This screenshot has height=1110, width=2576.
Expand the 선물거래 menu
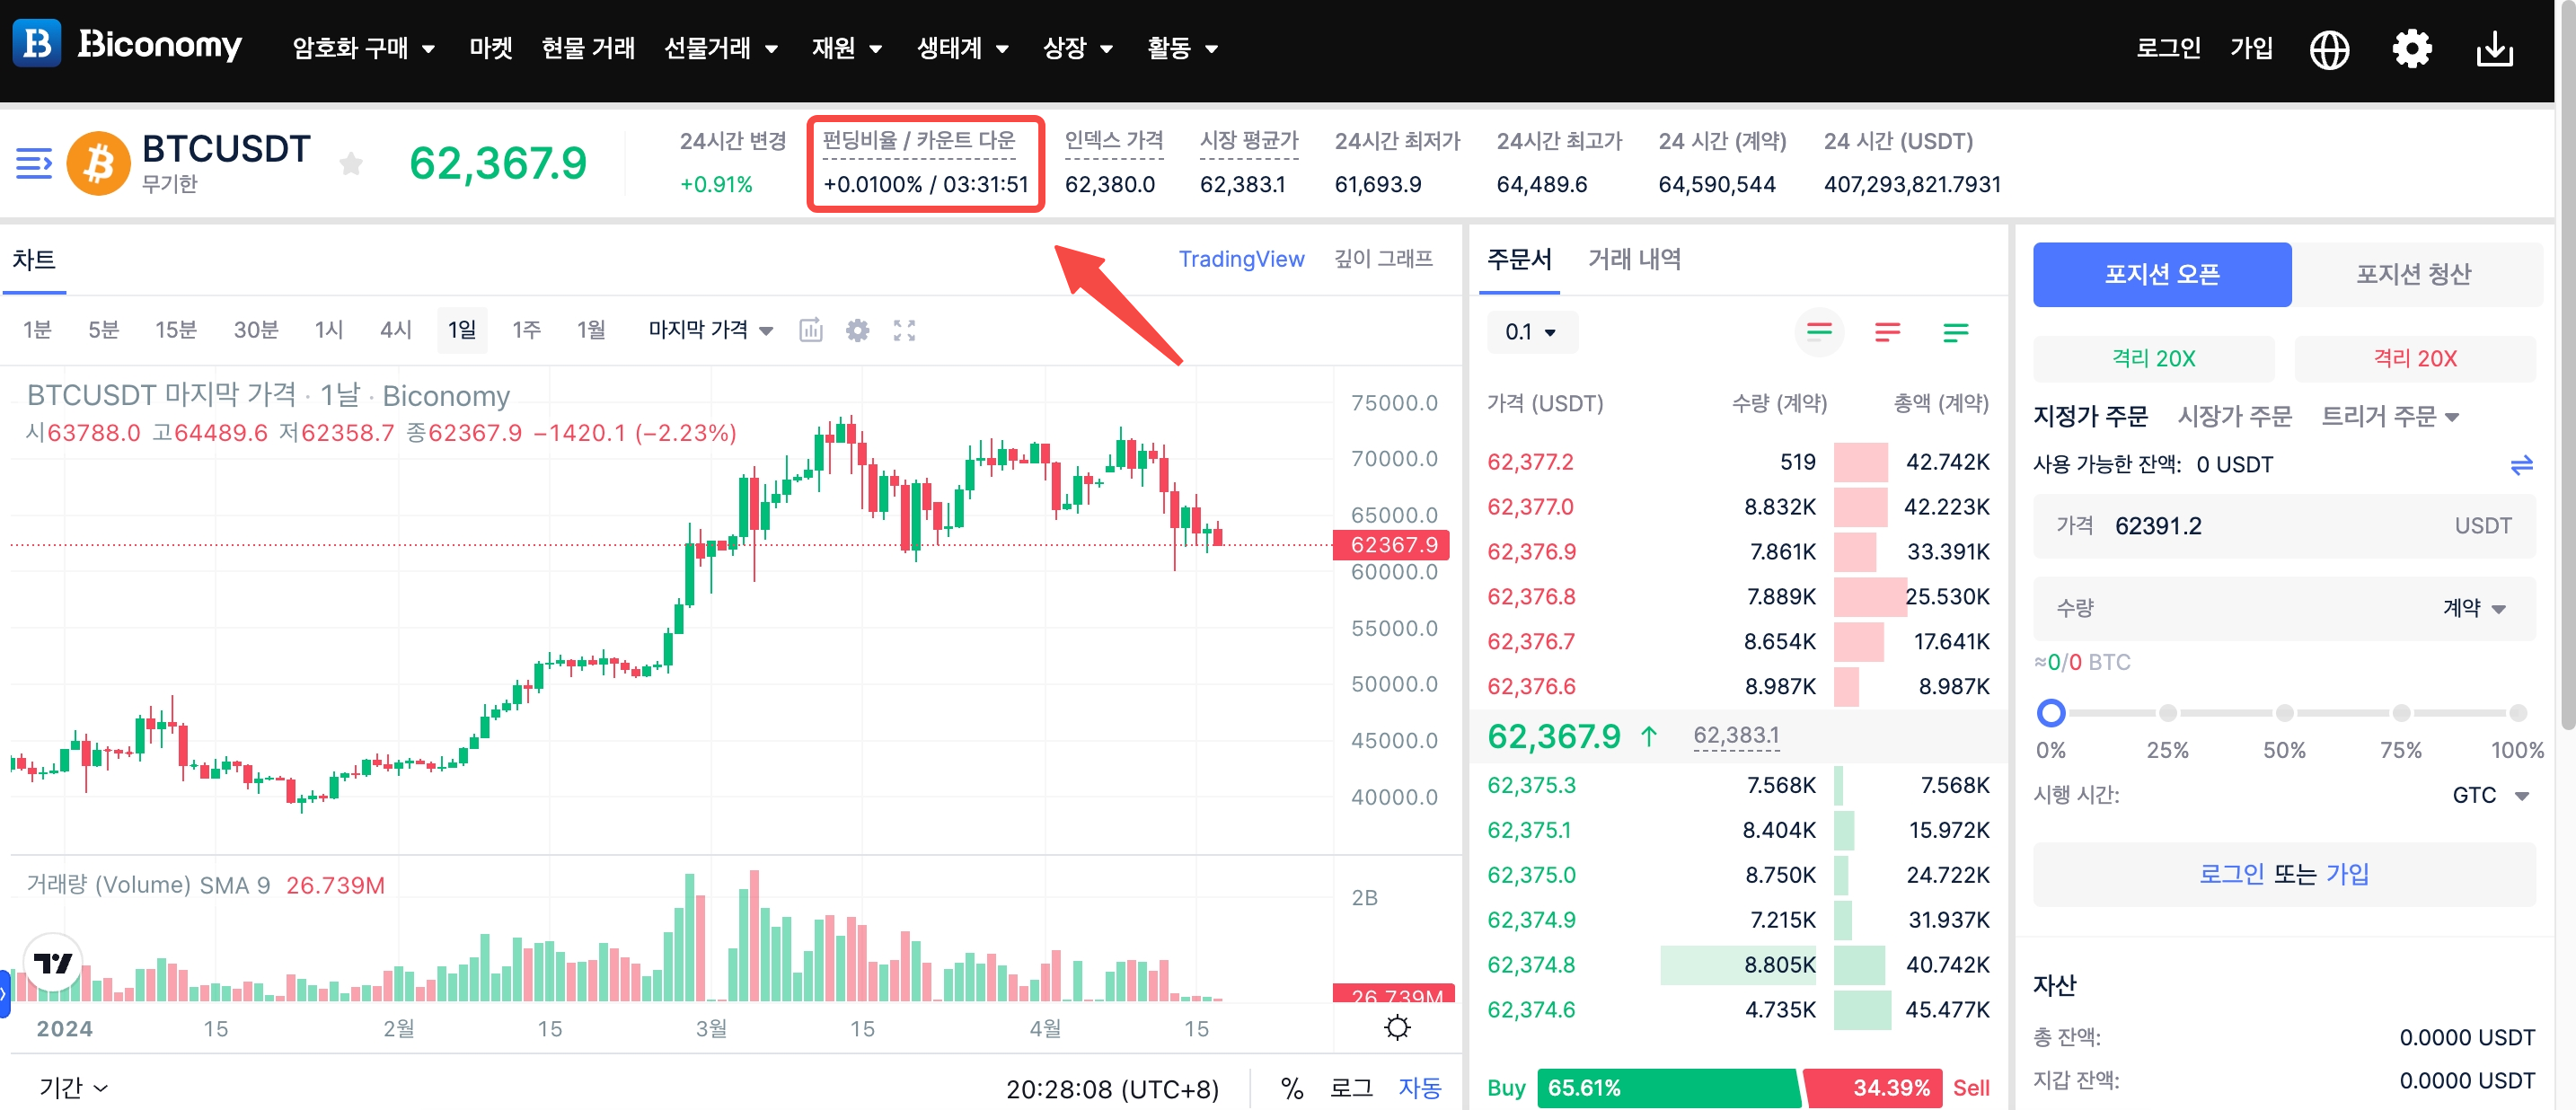point(721,48)
